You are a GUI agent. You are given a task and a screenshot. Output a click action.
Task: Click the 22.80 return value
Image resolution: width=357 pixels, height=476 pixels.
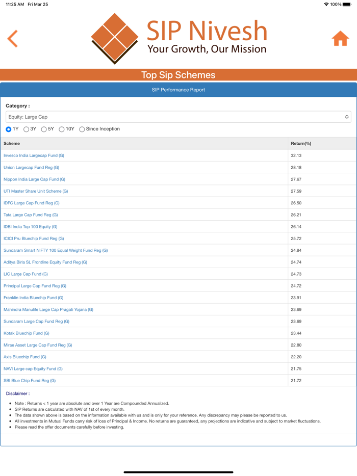[296, 345]
